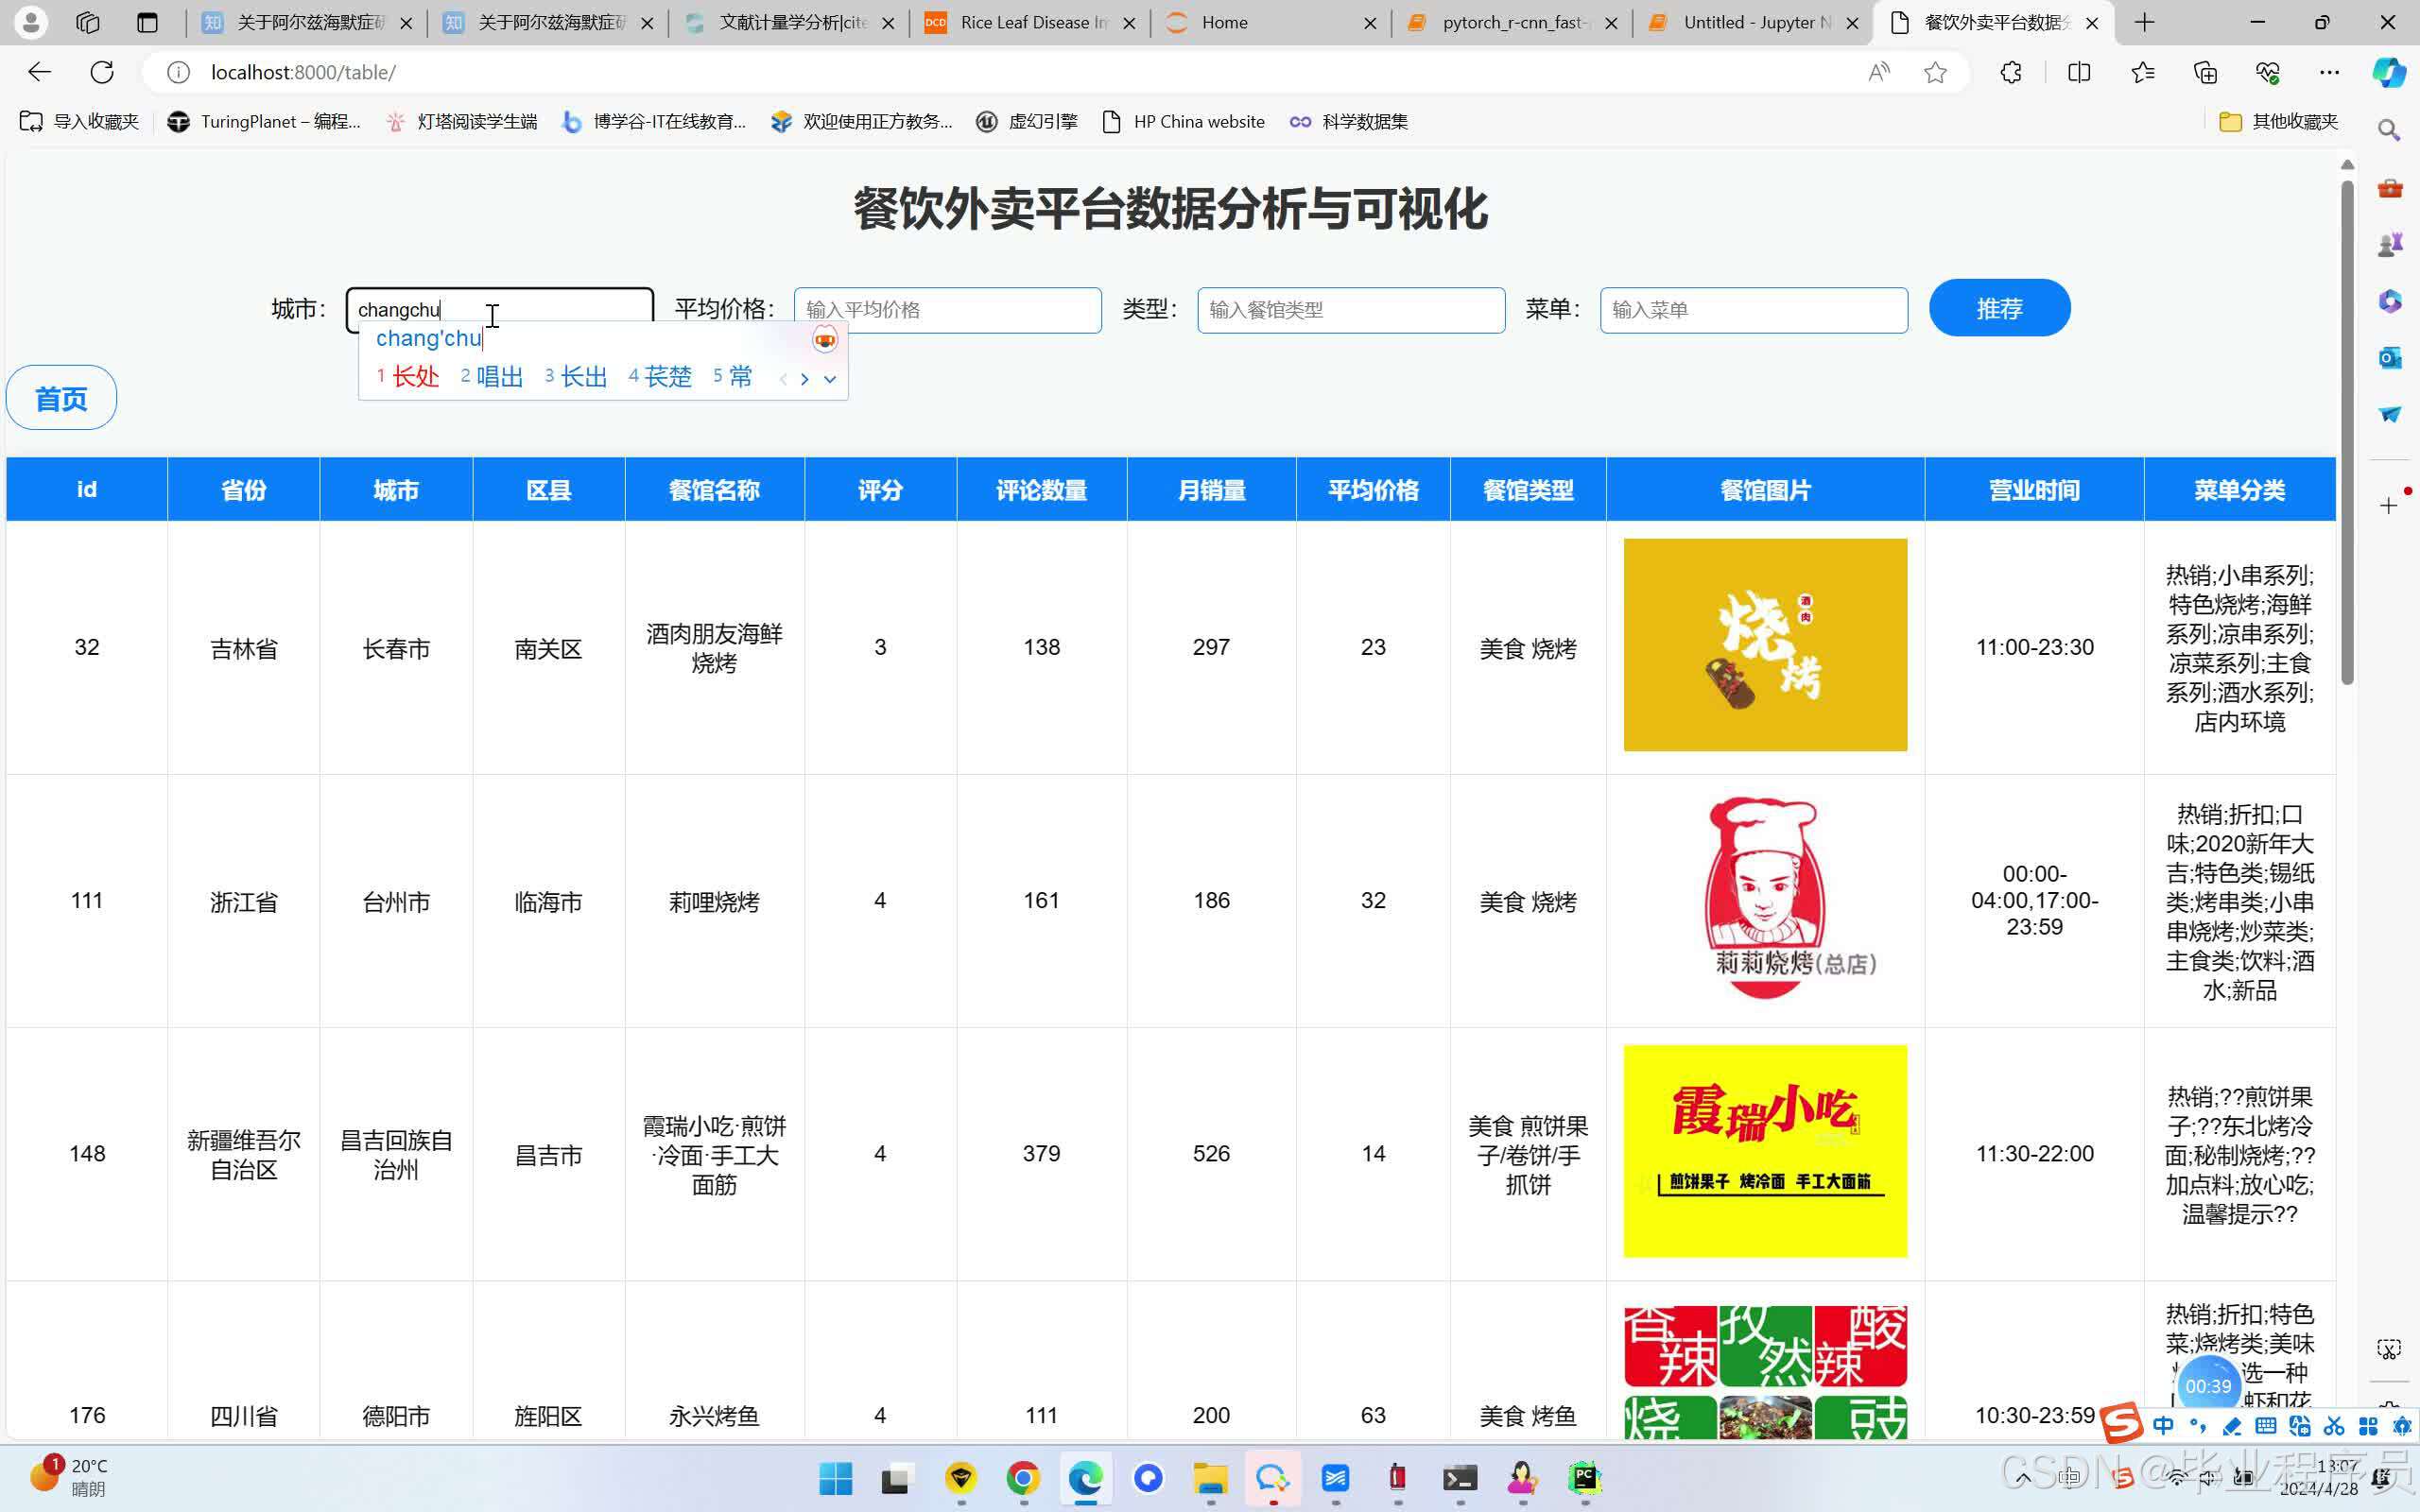Switch to the Untitled Jupyter tab
2420x1512 pixels.
1754,22
